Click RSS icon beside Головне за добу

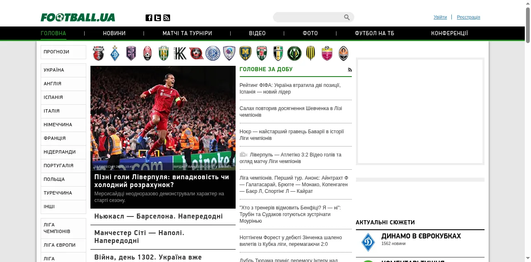click(x=350, y=70)
